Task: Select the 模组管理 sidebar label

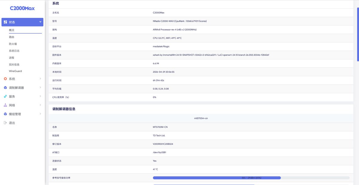Action: (15, 114)
